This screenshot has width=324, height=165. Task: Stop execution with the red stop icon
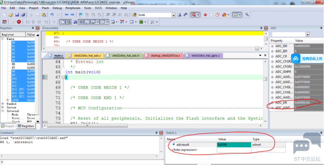[19, 22]
